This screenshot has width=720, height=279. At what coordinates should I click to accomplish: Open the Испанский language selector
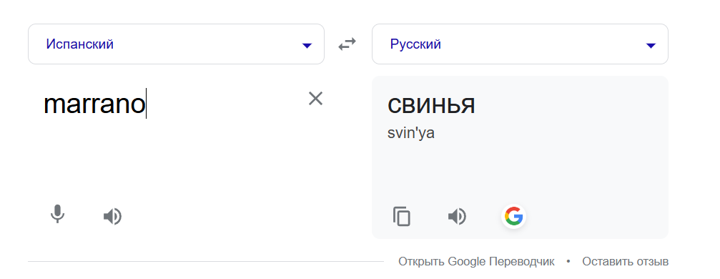(x=177, y=44)
